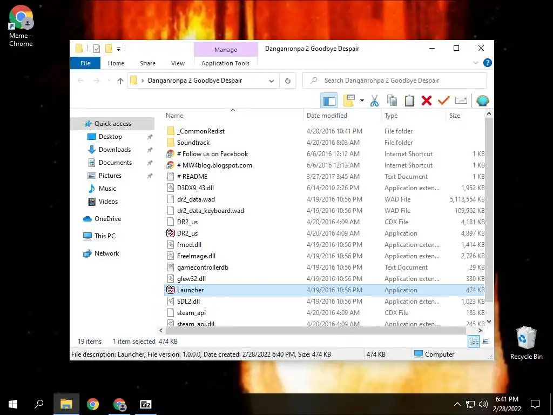Click the Refresh button in address bar
This screenshot has height=415, width=553.
288,81
